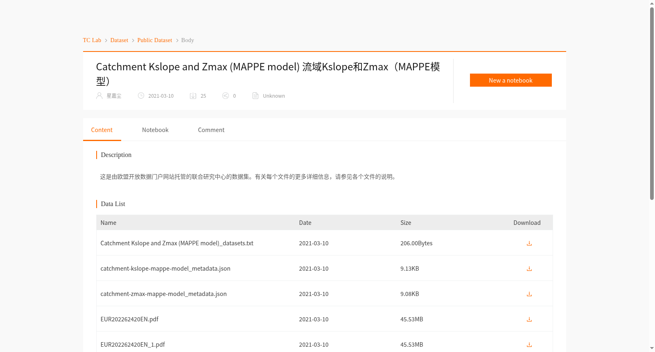Select file name catchment-zmax-mappe-model_metadata.json
Viewport: 655px width, 352px height.
click(x=164, y=294)
